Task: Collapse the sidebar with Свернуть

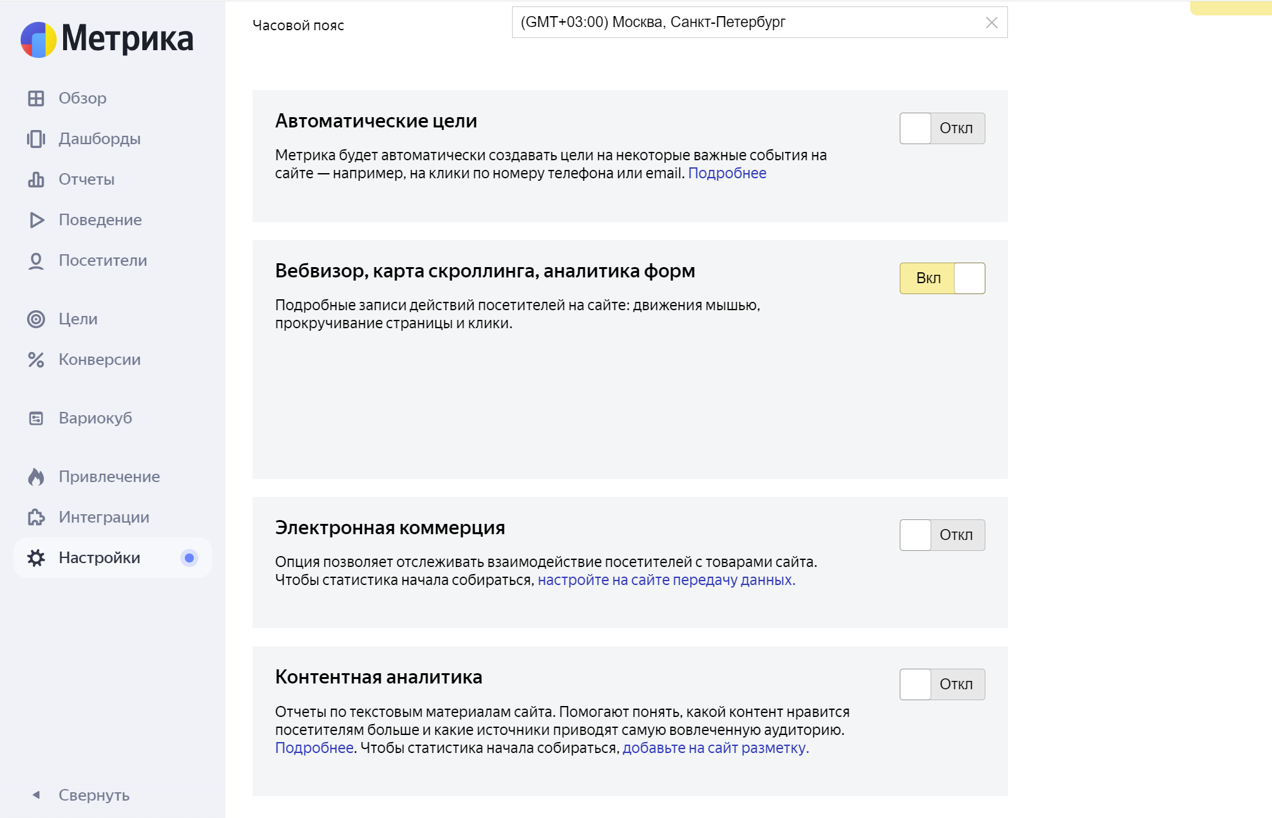Action: click(81, 795)
